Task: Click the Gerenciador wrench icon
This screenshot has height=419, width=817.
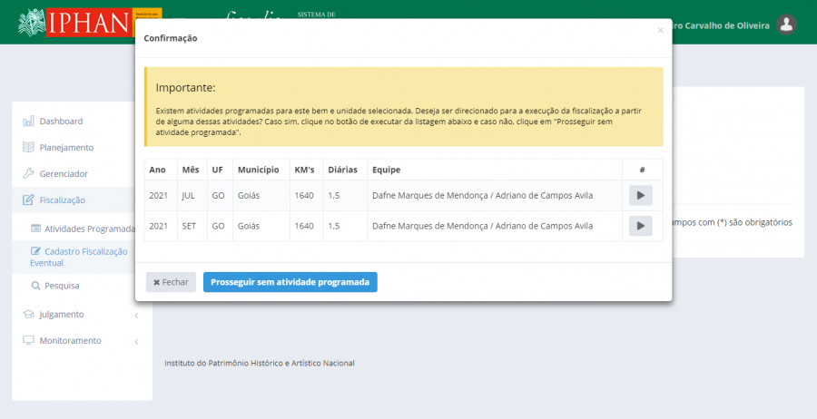Action: click(x=28, y=174)
